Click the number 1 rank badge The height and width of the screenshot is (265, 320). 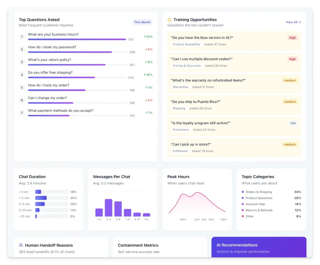click(x=22, y=37)
